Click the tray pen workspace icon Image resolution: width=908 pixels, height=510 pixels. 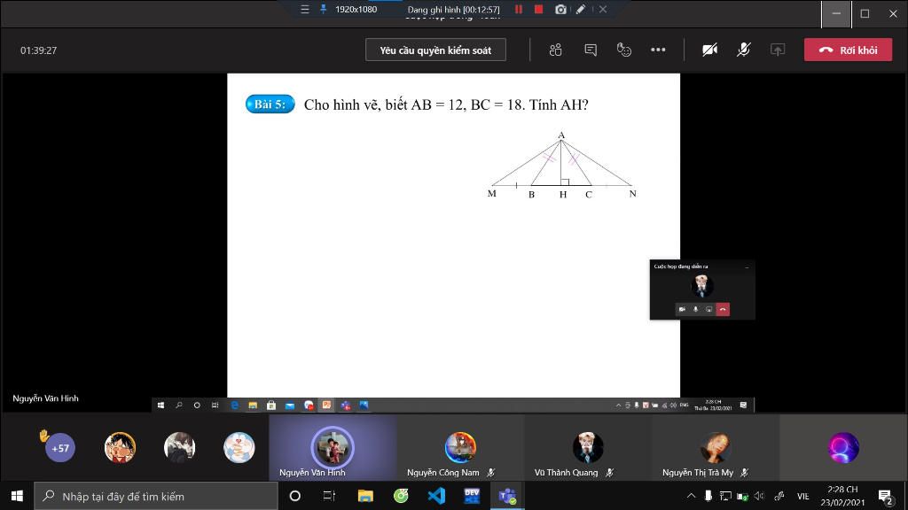[x=779, y=496]
